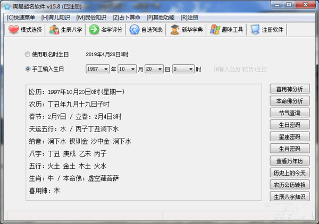Open the [M]民俗知识 menu
319x224 pixels.
point(91,18)
